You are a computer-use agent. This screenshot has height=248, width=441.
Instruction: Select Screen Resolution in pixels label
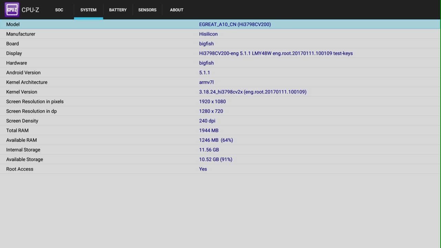[35, 102]
